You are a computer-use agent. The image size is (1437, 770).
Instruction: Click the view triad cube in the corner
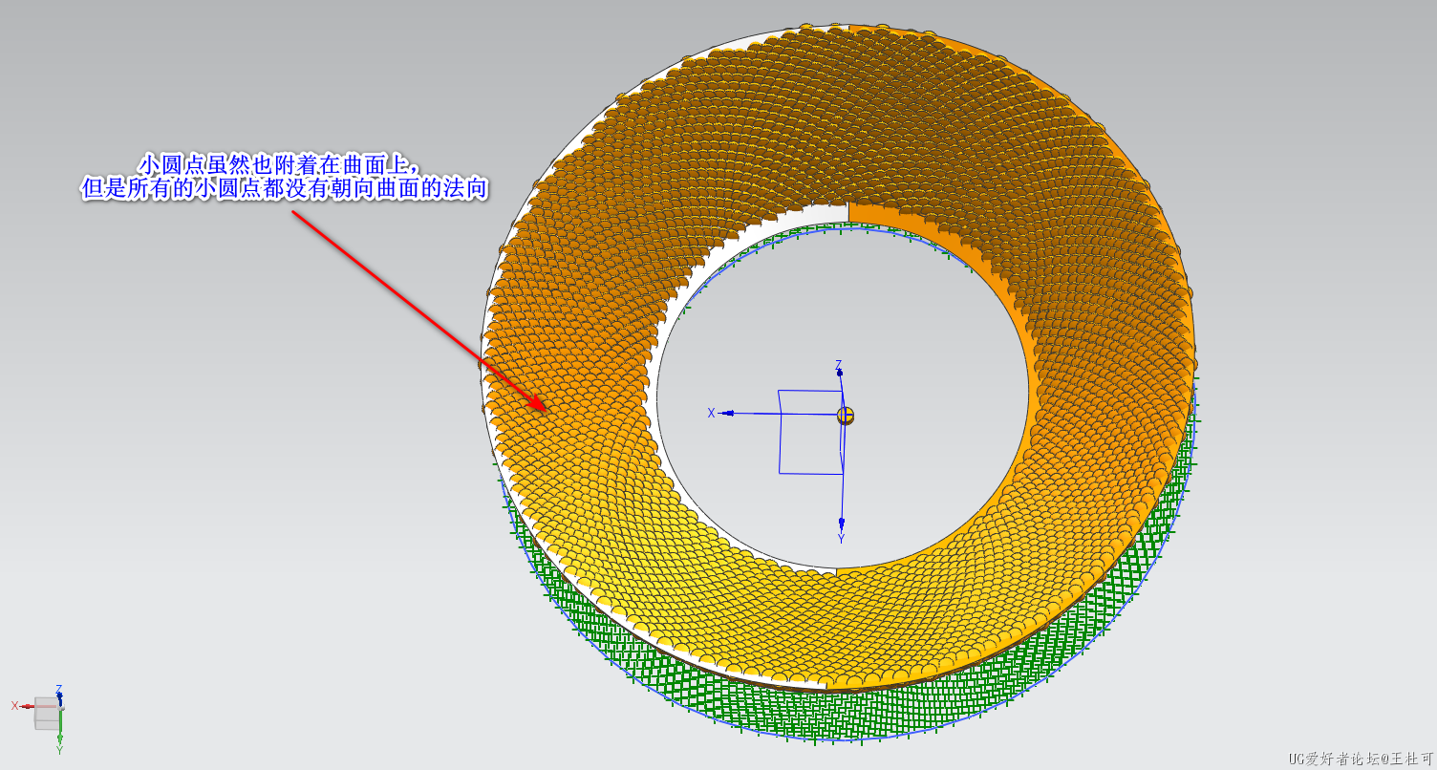coord(46,713)
